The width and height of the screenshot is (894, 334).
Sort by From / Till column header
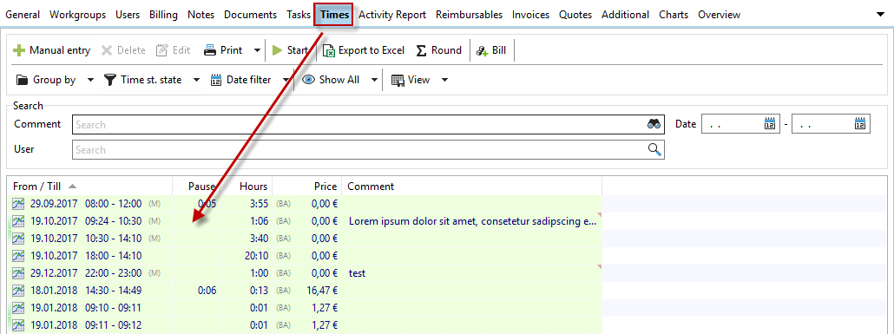90,187
